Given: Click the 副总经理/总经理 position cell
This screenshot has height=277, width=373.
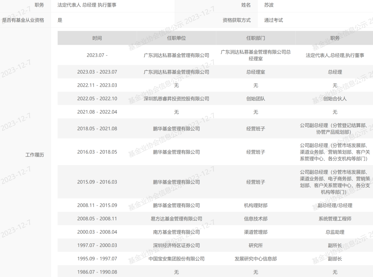Looking at the screenshot, I should click(x=335, y=205).
